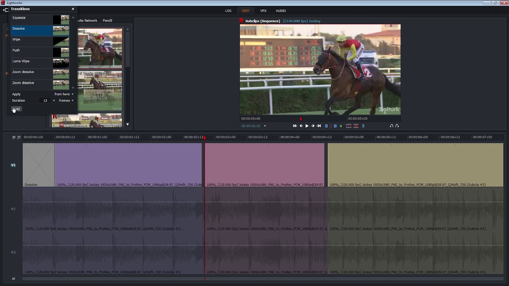
Task: Toggle the A2 audio track
Action: pyautogui.click(x=13, y=252)
